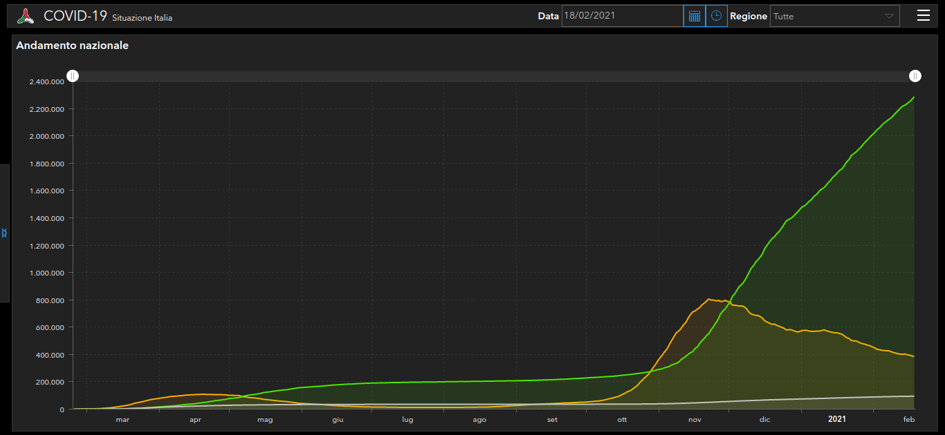Click the 2021 year label
This screenshot has height=435, width=945.
tap(837, 419)
